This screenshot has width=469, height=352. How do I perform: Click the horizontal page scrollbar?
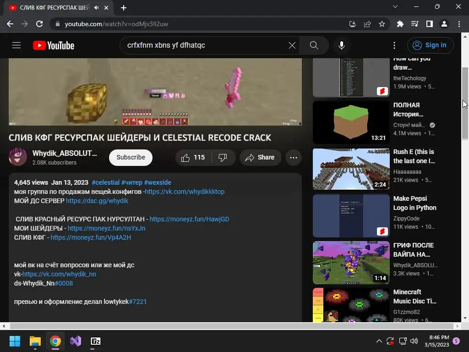232,326
